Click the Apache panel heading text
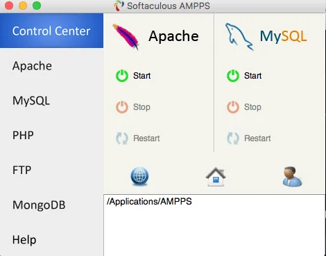The image size is (326, 256). click(173, 36)
